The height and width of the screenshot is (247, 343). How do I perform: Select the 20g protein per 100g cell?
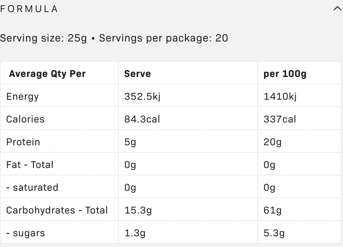click(272, 142)
